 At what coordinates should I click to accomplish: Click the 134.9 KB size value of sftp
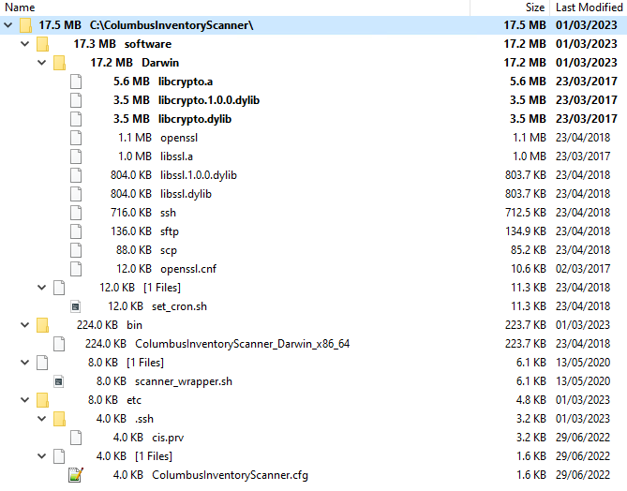(526, 231)
